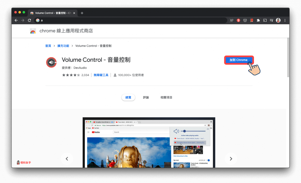This screenshot has height=183, width=301.
Task: Go forward with the browser forward arrow
Action: pyautogui.click(x=23, y=20)
